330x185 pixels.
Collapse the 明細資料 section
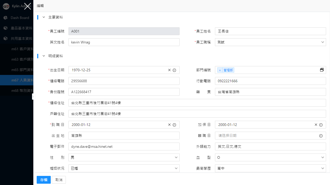(x=44, y=56)
